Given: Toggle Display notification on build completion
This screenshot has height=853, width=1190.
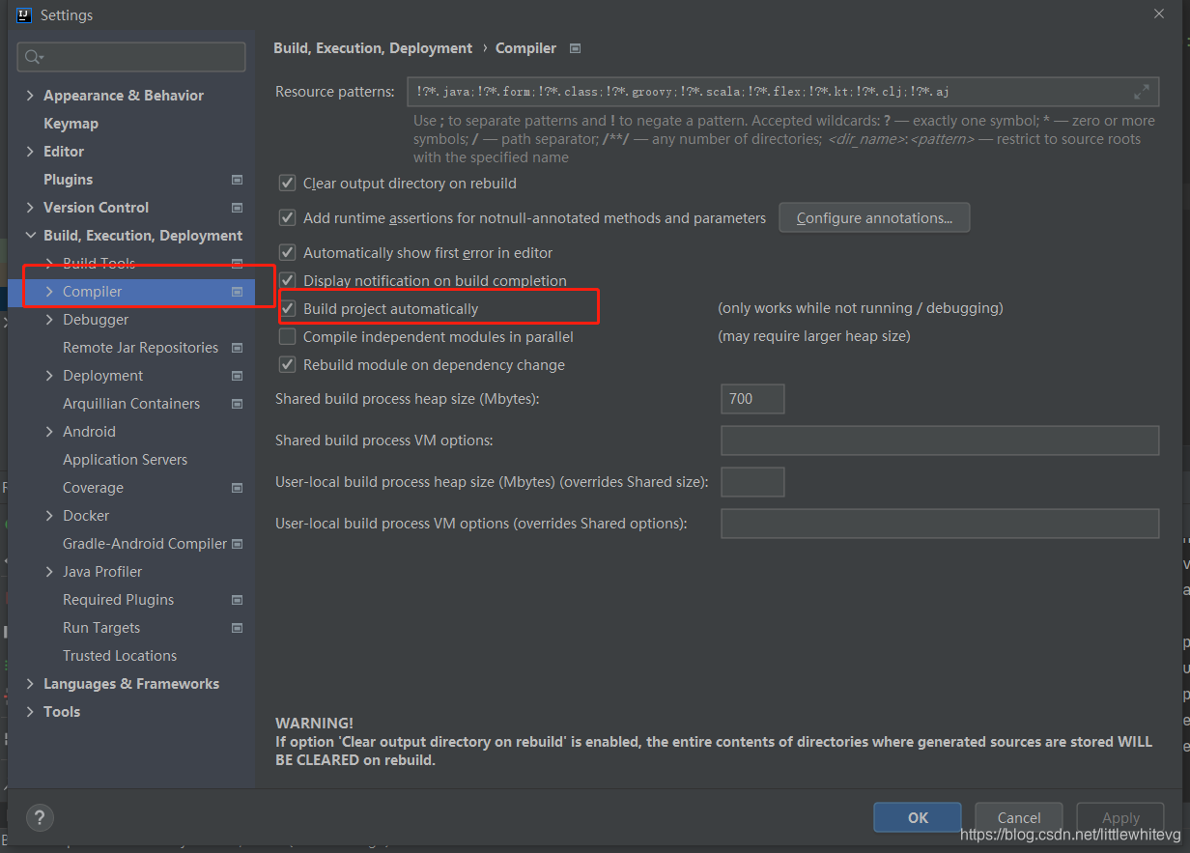Looking at the screenshot, I should [x=287, y=281].
